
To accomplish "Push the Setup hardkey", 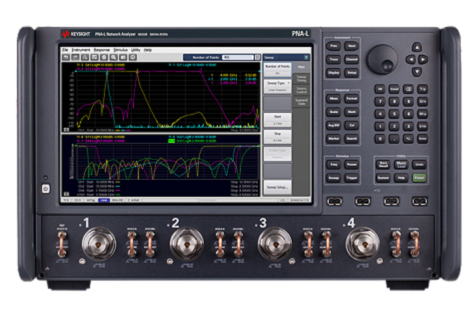I will click(352, 73).
